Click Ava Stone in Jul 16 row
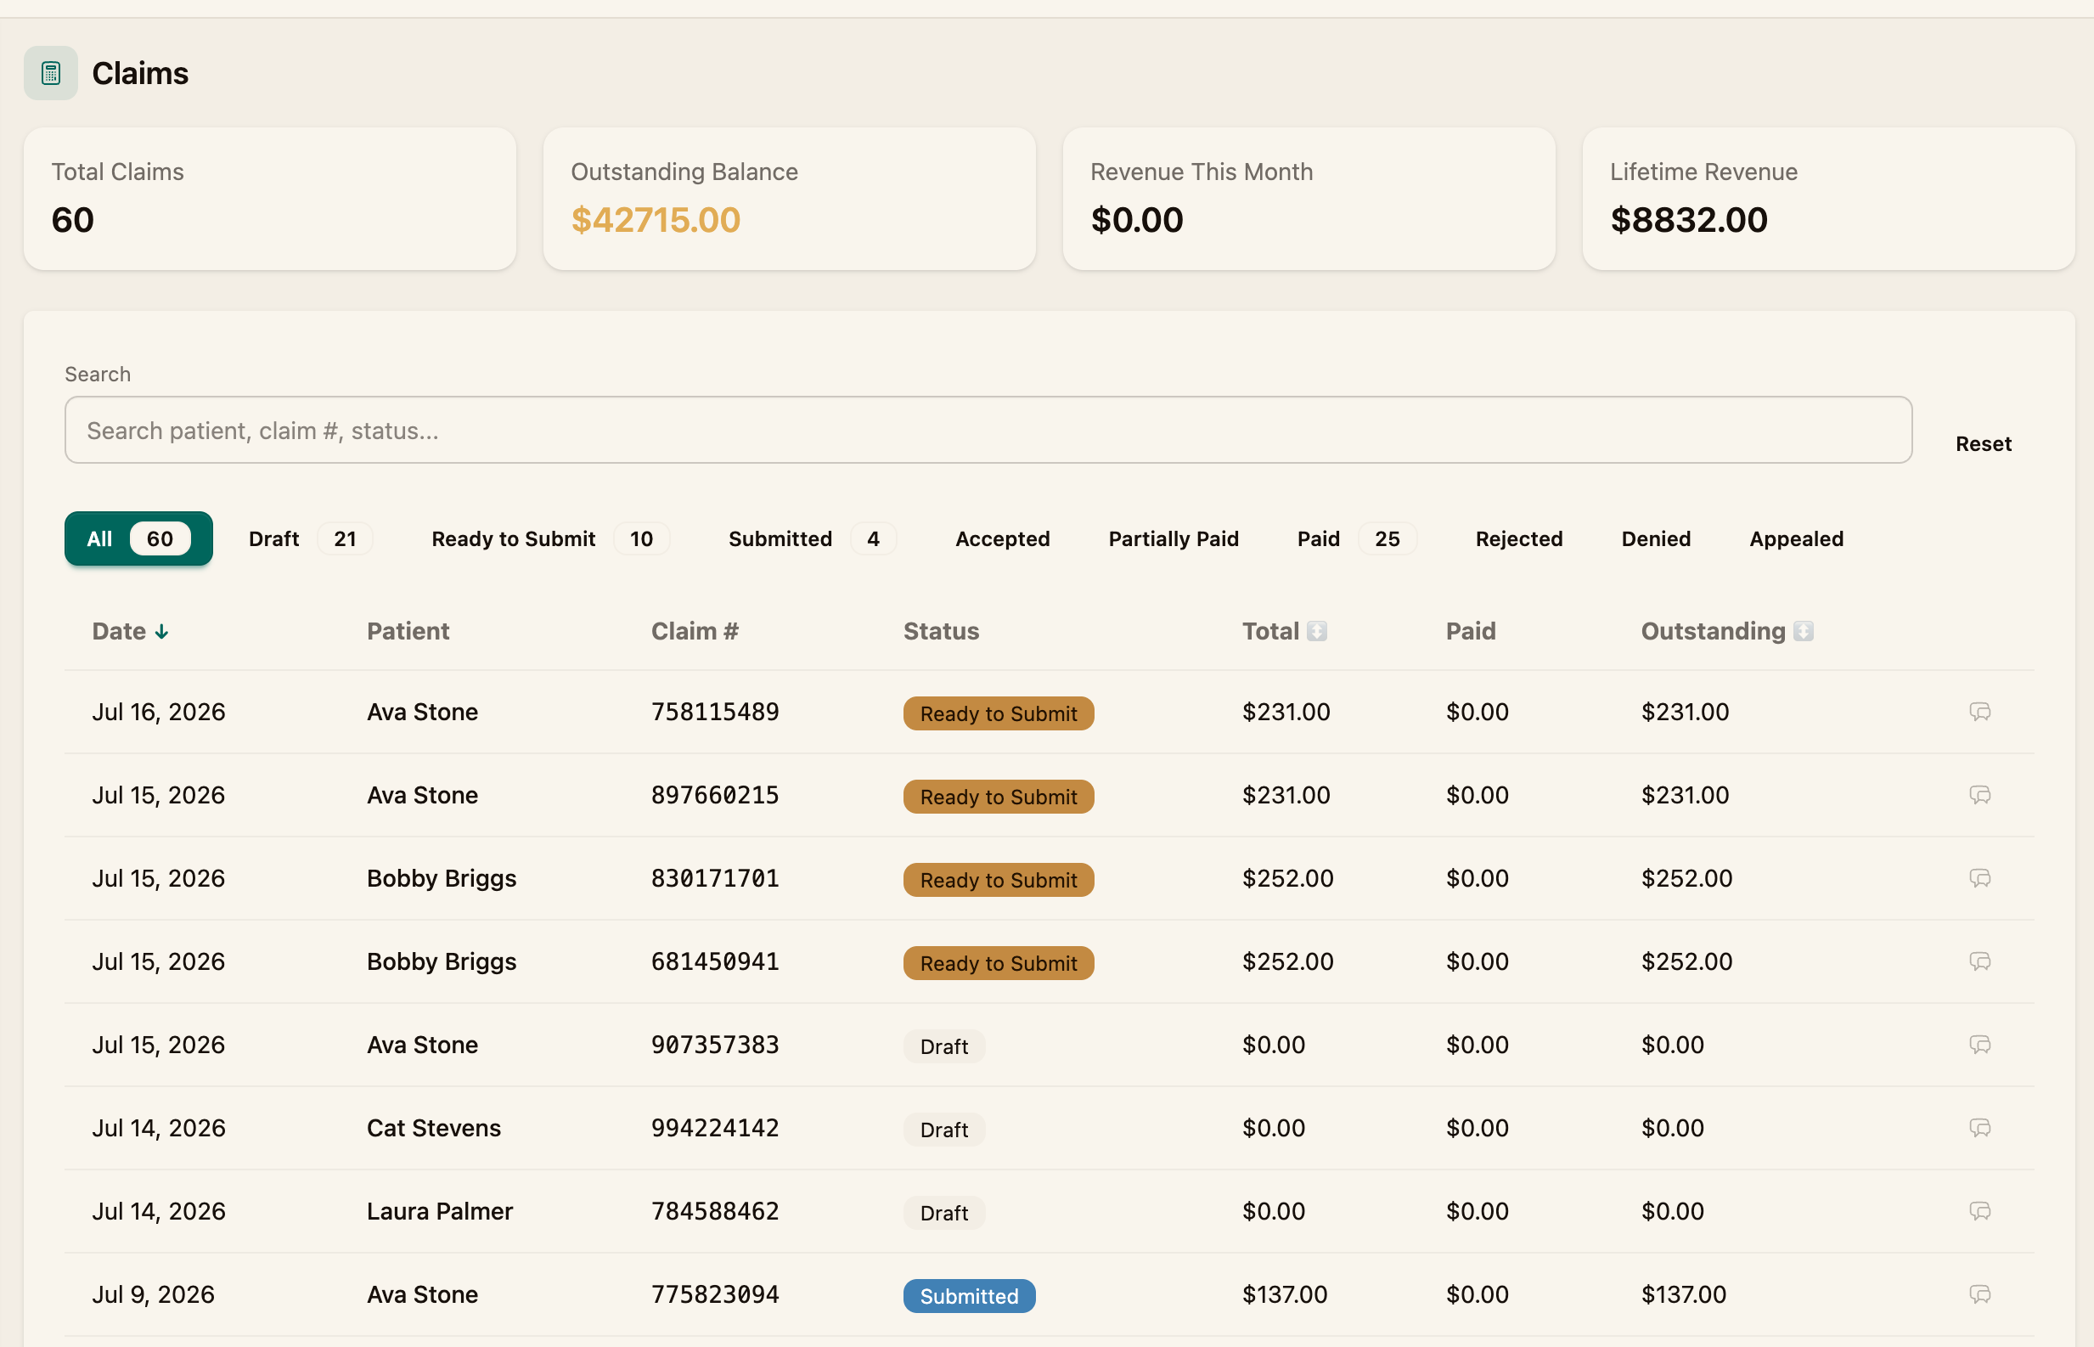Screen dimensions: 2094x1347 coord(422,712)
